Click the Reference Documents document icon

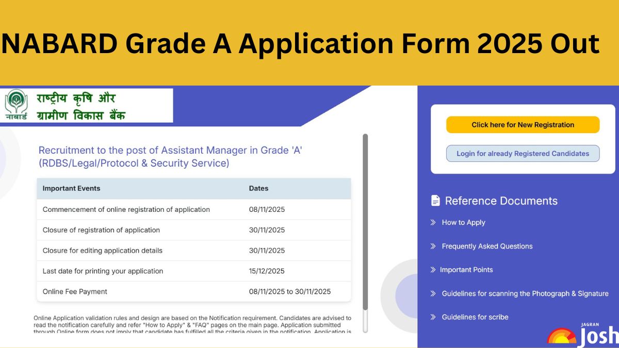tap(435, 201)
